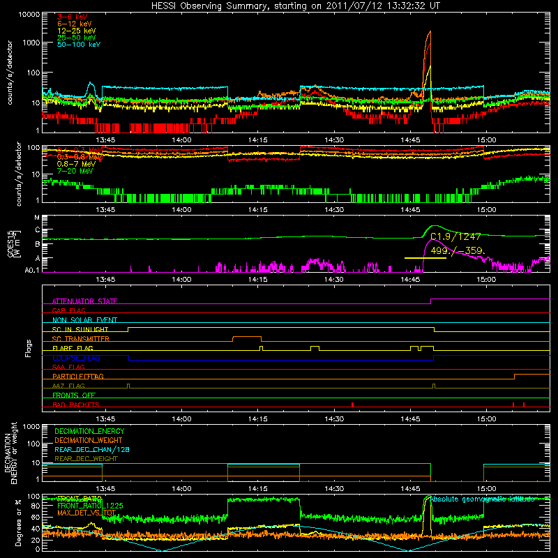Click the FLARE_FLAG label
Image resolution: width=558 pixels, height=558 pixels.
73,348
